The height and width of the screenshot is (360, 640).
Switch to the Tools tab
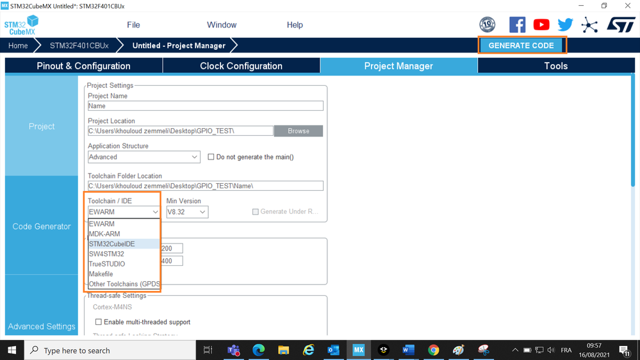556,66
